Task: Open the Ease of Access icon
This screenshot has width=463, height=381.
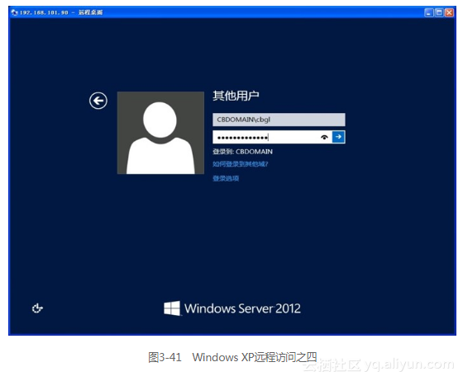Action: tap(37, 308)
